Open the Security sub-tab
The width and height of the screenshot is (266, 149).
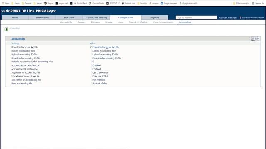pyautogui.click(x=81, y=22)
